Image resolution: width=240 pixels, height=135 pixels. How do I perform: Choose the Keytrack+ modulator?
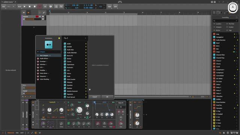75,67
